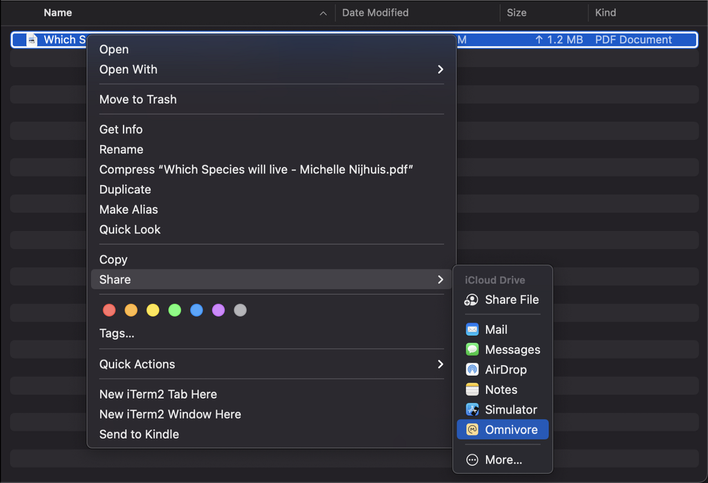Screen dimensions: 708x483
Task: Click the More ellipsis icon
Action: [x=472, y=460]
